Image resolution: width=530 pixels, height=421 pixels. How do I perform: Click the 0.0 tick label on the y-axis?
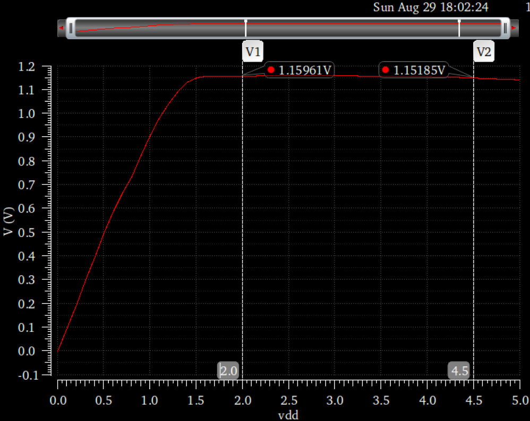click(27, 351)
